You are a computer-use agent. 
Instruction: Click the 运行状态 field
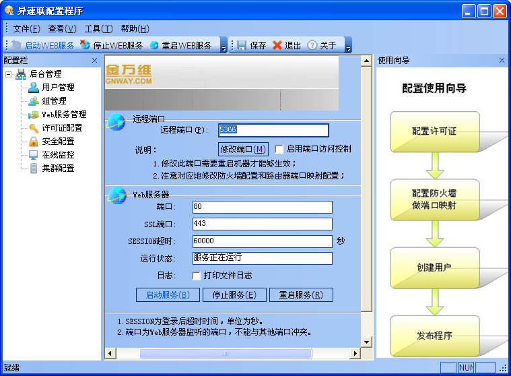(x=263, y=258)
